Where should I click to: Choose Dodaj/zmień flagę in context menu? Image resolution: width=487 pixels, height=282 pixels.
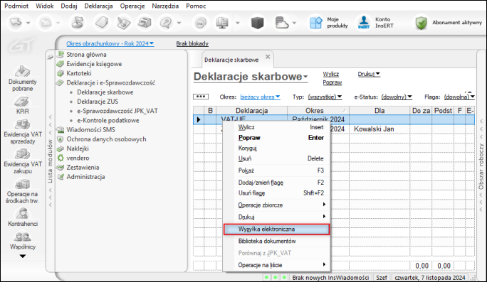[276, 183]
